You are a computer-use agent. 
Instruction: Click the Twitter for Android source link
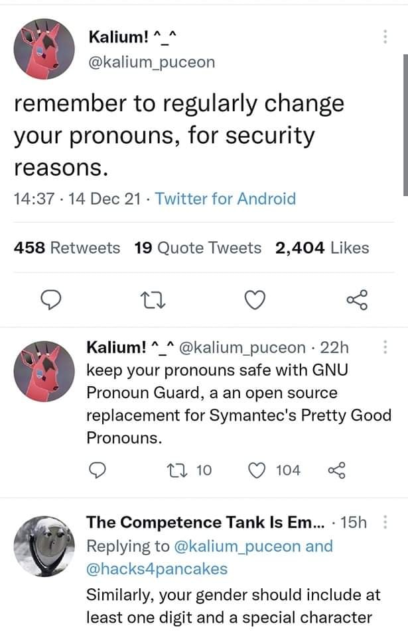coord(226,199)
